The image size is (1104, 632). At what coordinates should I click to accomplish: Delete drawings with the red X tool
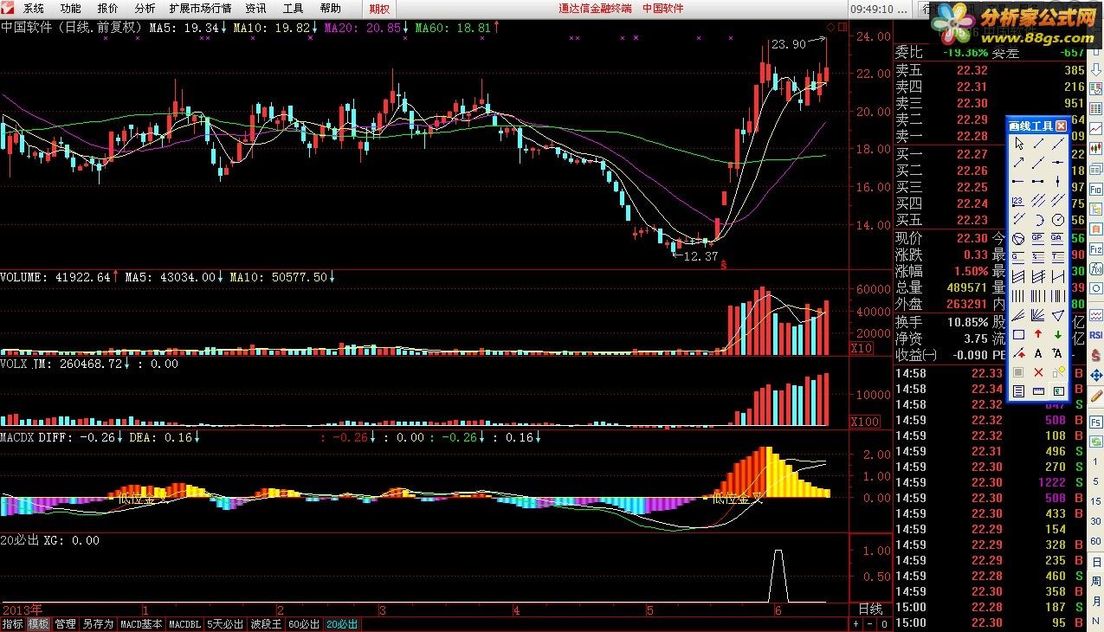(x=1038, y=372)
